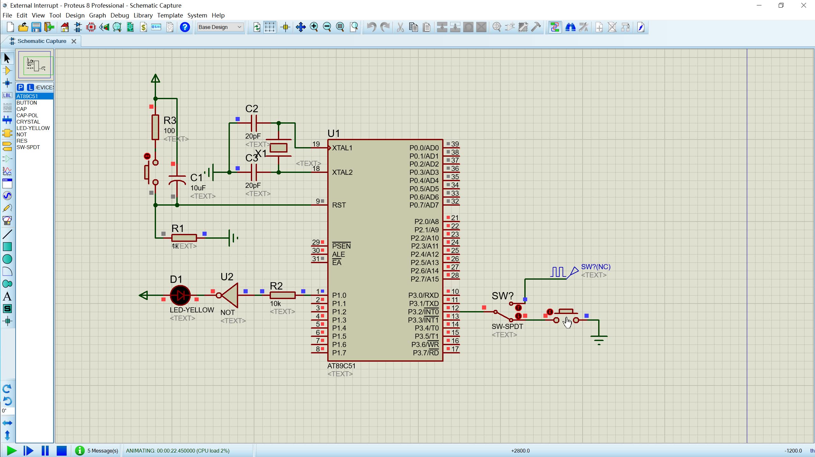The height and width of the screenshot is (457, 815).
Task: Open the Graph menu
Action: (x=97, y=15)
